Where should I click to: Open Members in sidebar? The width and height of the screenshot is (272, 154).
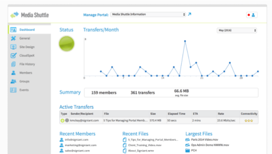[26, 73]
